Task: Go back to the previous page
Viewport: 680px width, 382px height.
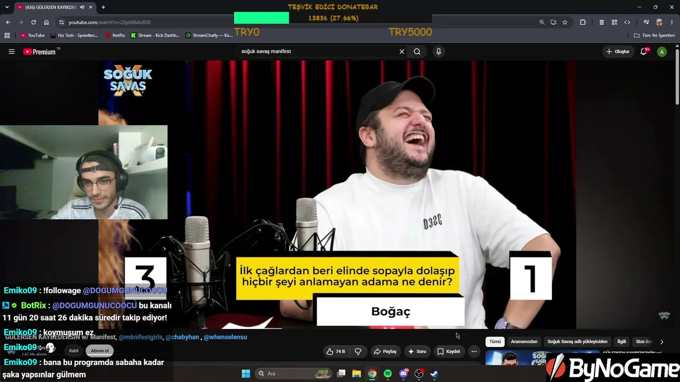Action: (8, 22)
